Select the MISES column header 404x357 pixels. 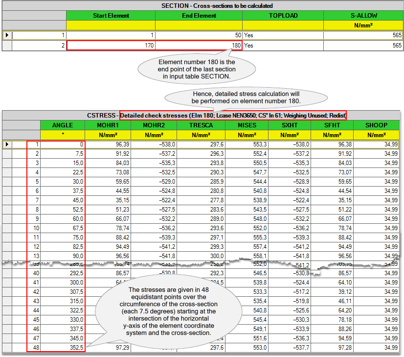[247, 125]
